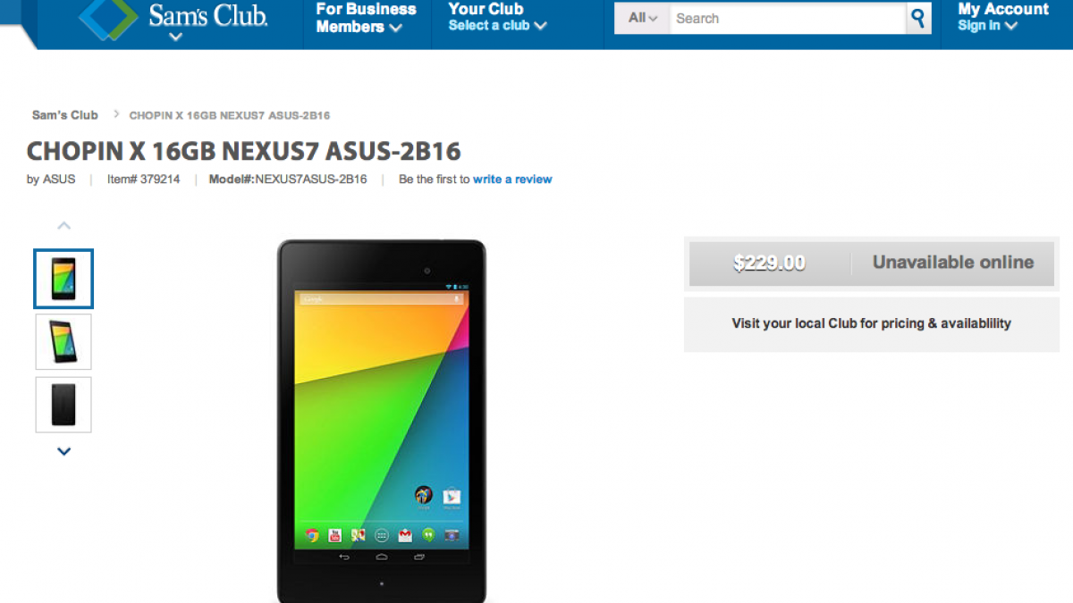Open the All search category dropdown
The image size is (1073, 603).
coord(642,18)
